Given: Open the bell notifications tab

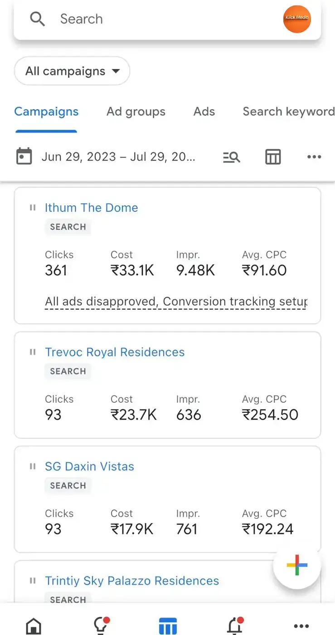Looking at the screenshot, I should (235, 626).
